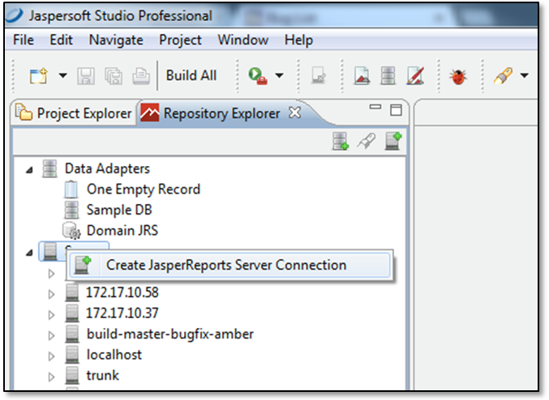Select the Data Adapters tree item
This screenshot has height=400, width=549.
(x=107, y=168)
